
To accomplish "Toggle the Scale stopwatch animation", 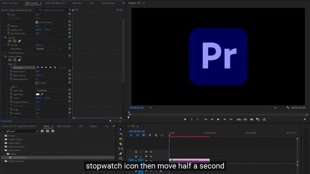I will tap(9, 14).
